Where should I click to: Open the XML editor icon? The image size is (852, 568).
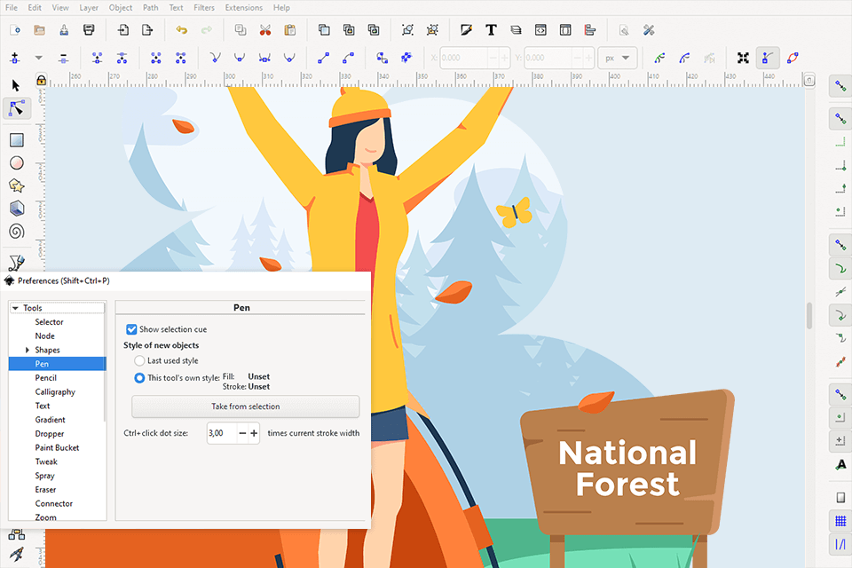pyautogui.click(x=540, y=30)
